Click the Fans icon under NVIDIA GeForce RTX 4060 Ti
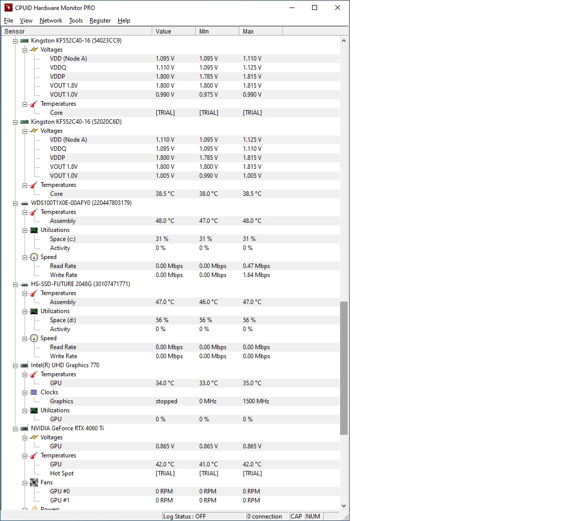Image resolution: width=577 pixels, height=521 pixels. click(x=34, y=482)
